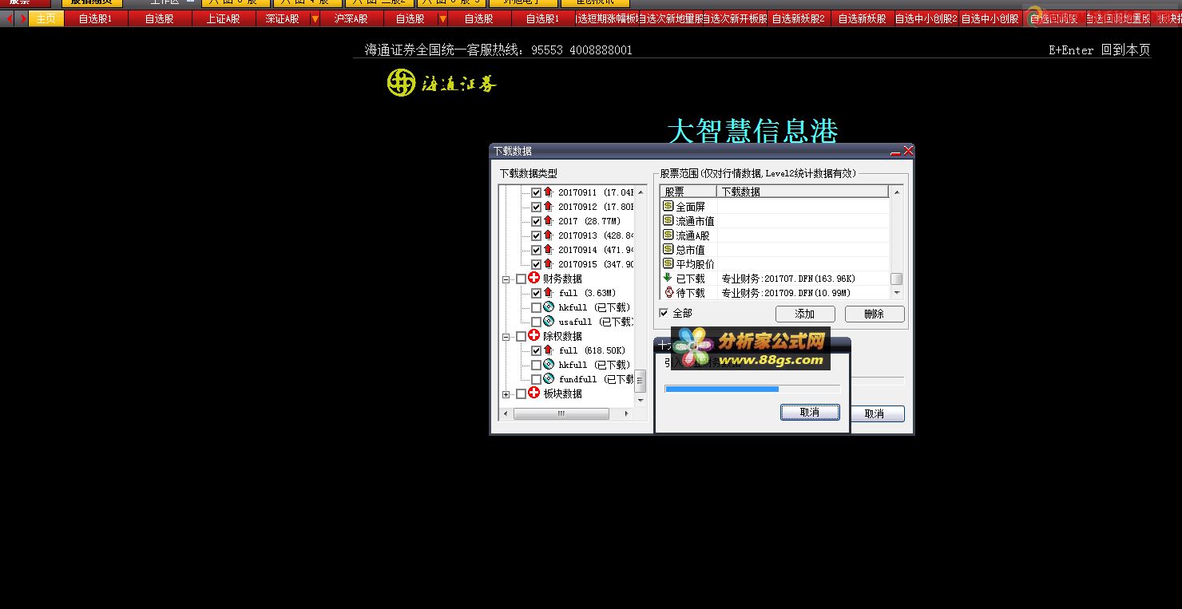Uncheck the 20170915 checkbox

point(536,264)
